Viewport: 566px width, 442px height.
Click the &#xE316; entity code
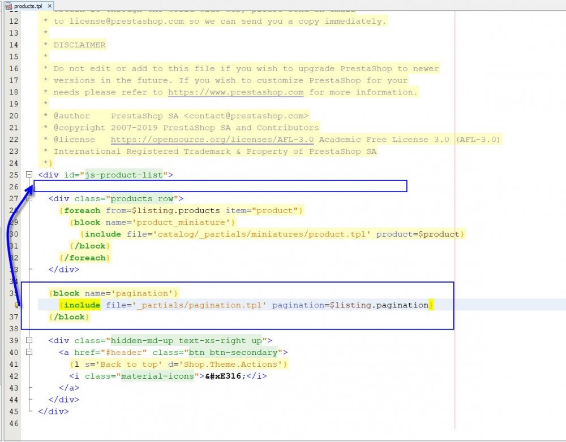coord(226,376)
